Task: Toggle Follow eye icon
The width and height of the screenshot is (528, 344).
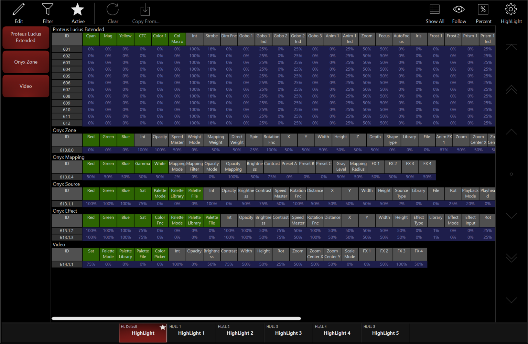Action: click(x=459, y=9)
